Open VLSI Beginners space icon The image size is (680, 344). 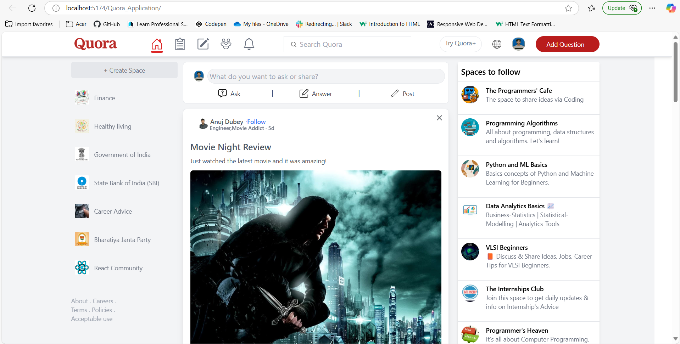click(x=470, y=252)
